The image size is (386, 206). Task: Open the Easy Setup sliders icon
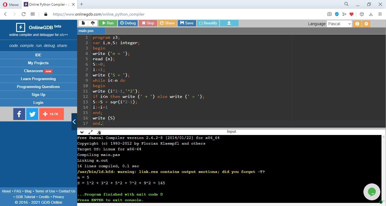point(380,14)
